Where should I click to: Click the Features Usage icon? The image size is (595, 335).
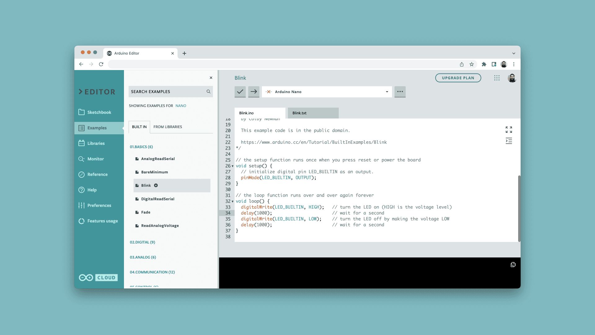81,221
